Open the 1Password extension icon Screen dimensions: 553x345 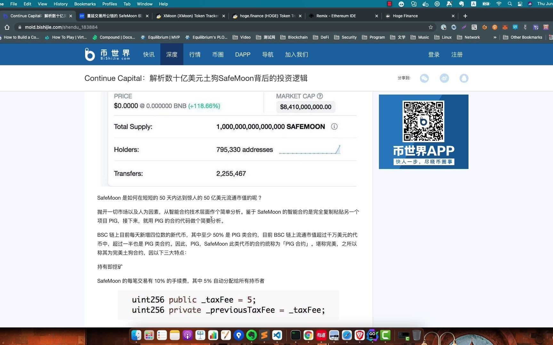pos(444,27)
